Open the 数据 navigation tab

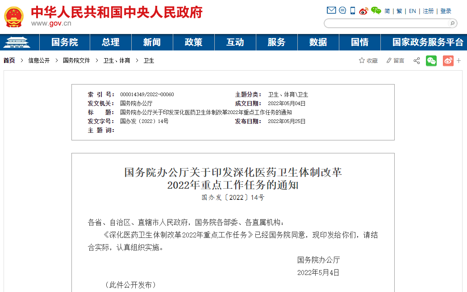(318, 42)
